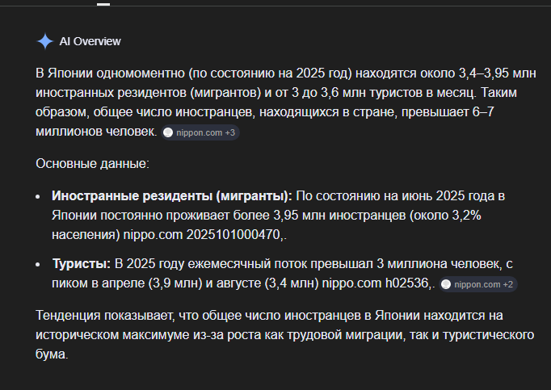The image size is (551, 390).
Task: Click the closing paragraph starting 'Тенденция показывает'
Action: 284,334
